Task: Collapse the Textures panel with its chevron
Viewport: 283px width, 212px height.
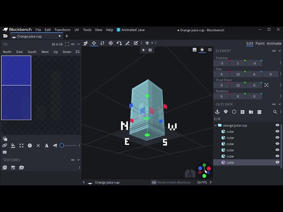Action: click(x=78, y=160)
